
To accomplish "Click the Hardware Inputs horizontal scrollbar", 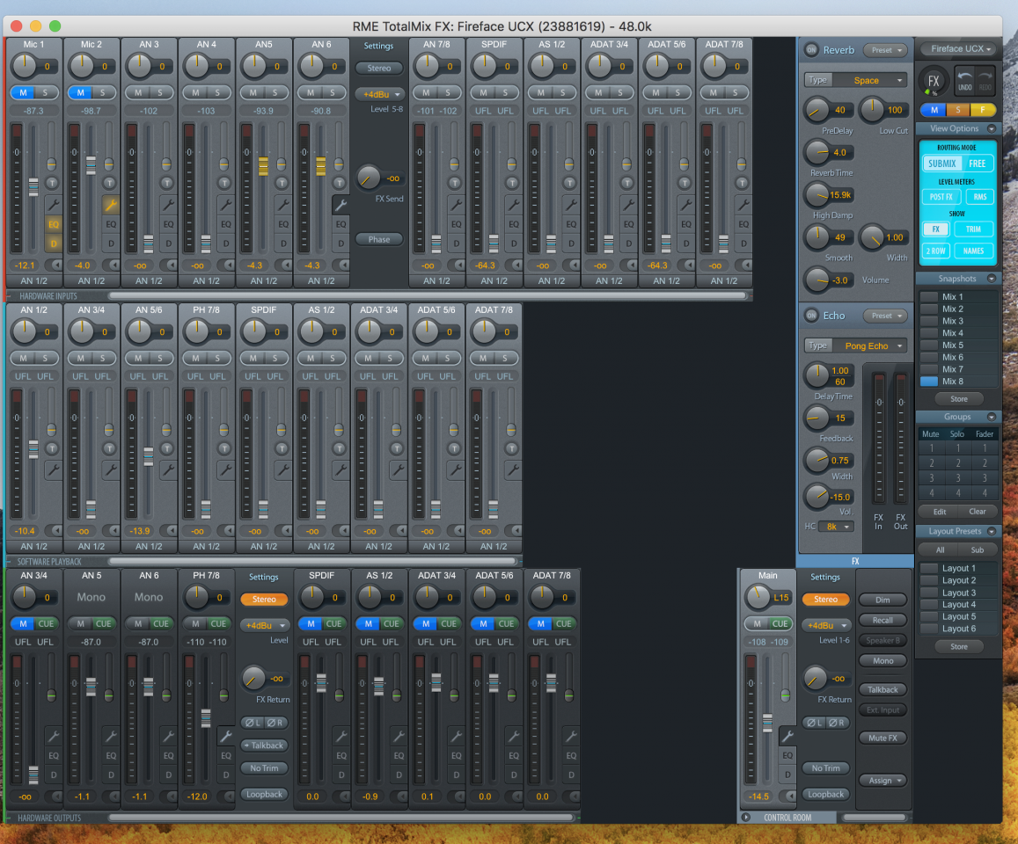I will pyautogui.click(x=428, y=295).
